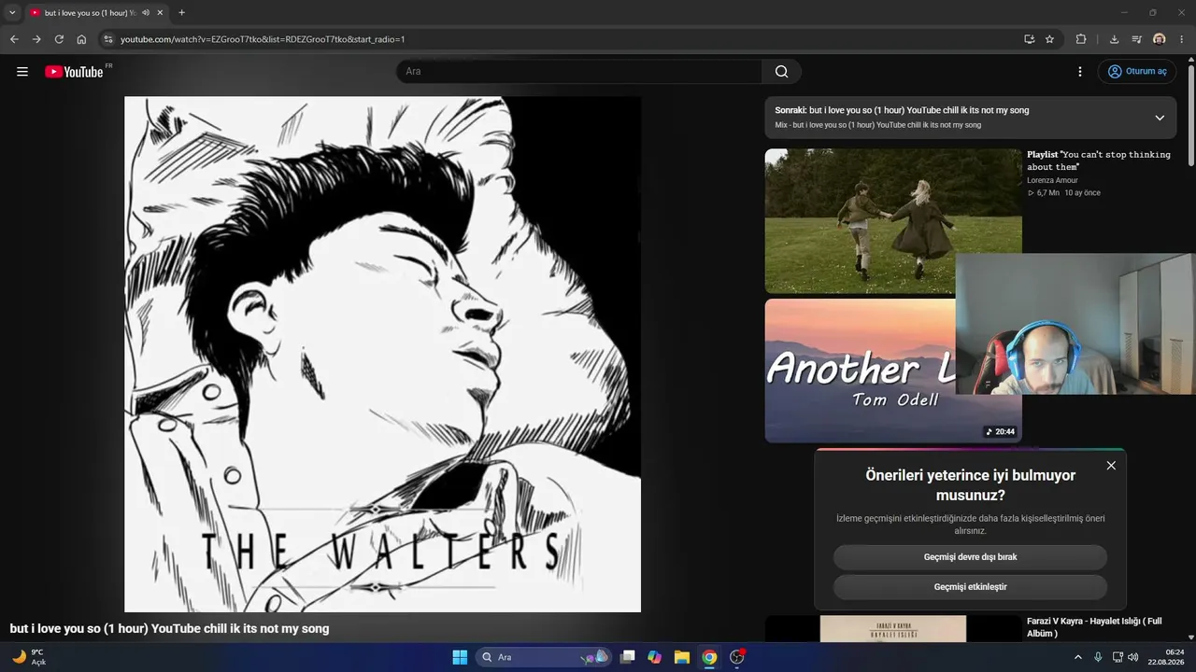
Task: Click the microphone tray icon
Action: click(x=1098, y=657)
